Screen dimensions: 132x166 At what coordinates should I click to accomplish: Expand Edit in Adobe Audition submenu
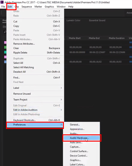click(x=35, y=110)
